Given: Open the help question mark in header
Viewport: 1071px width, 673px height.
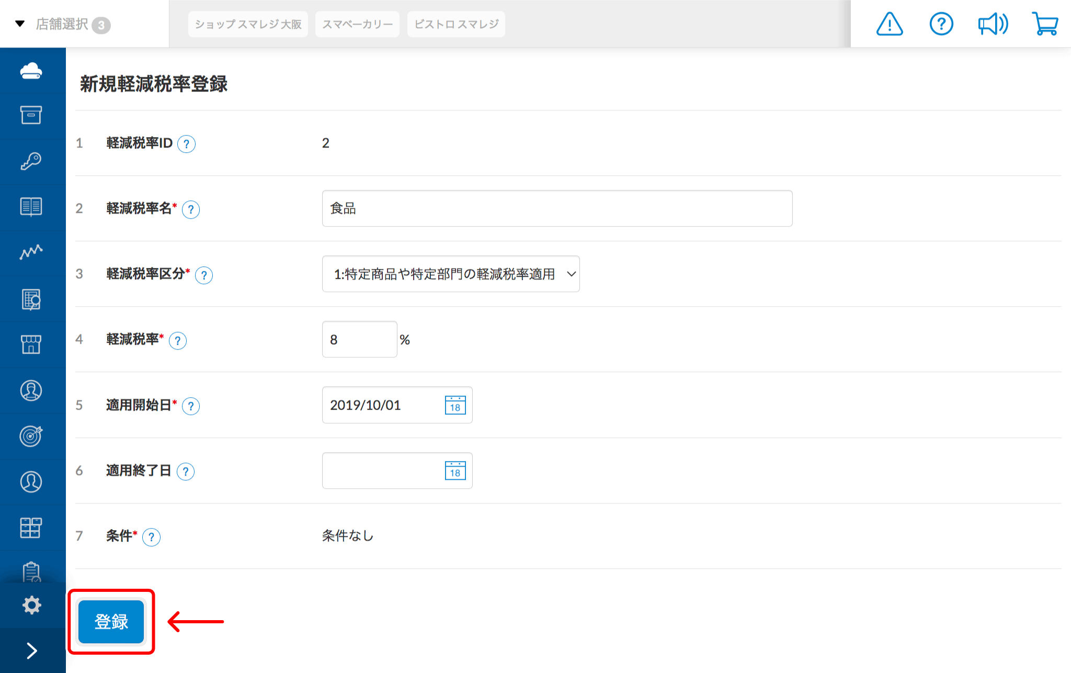Looking at the screenshot, I should (941, 24).
